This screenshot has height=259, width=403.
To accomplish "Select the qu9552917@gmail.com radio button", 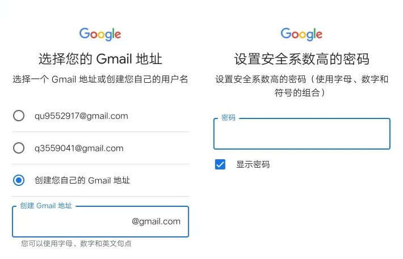I will coord(19,116).
